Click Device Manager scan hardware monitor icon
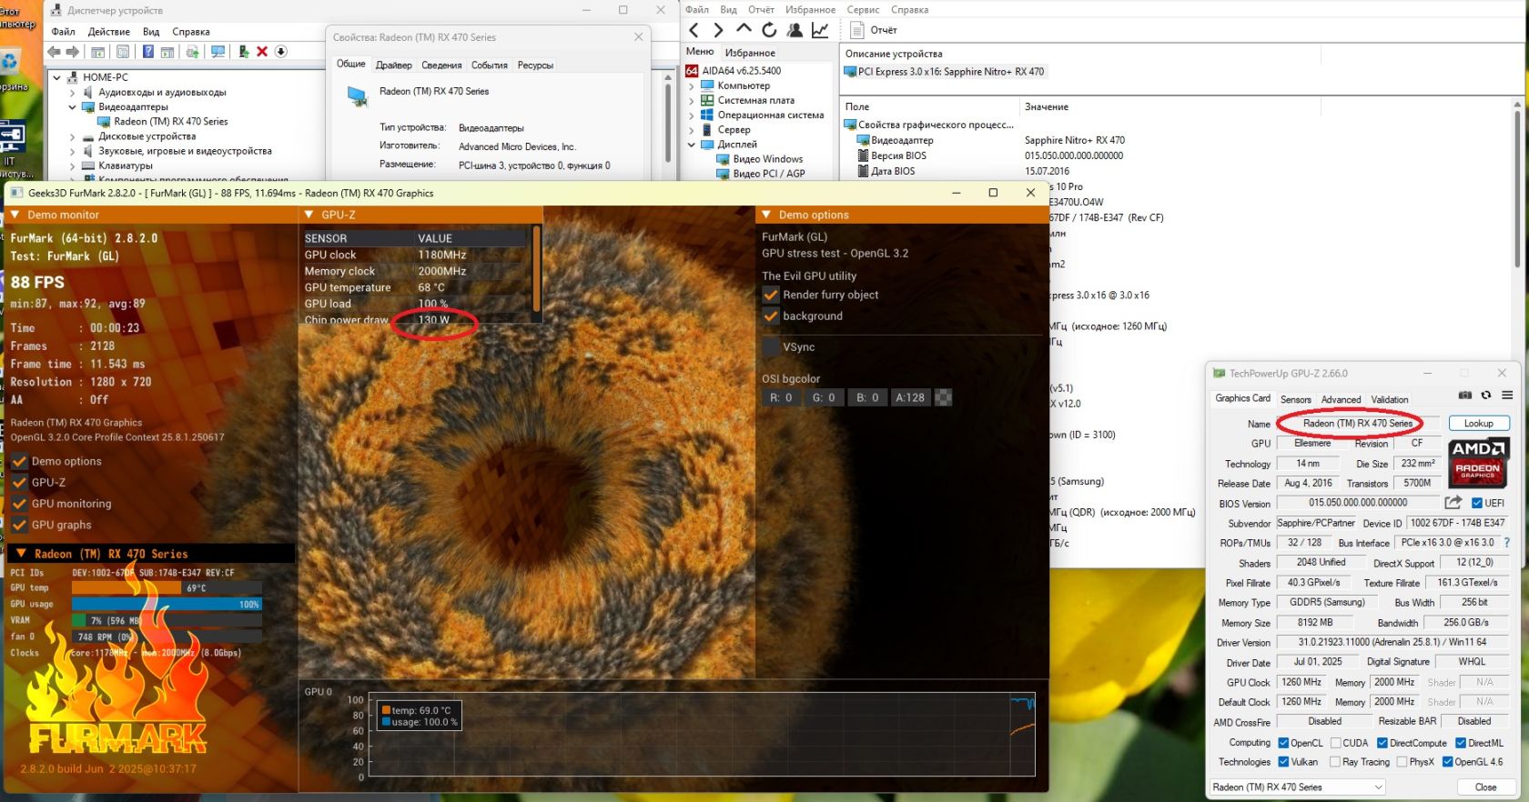Screen dimensions: 1529x802 pos(218,52)
